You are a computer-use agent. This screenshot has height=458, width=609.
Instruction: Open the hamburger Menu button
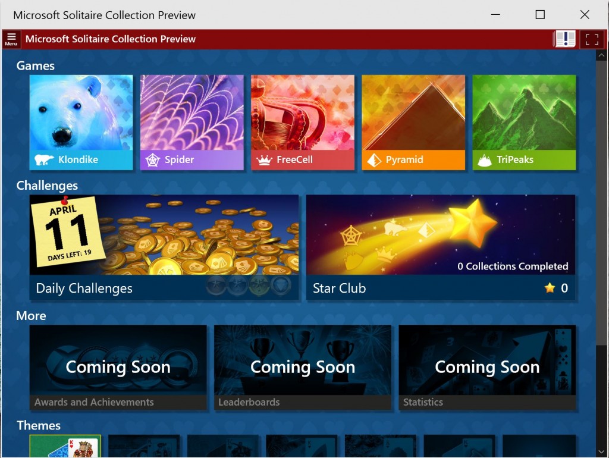(x=11, y=39)
